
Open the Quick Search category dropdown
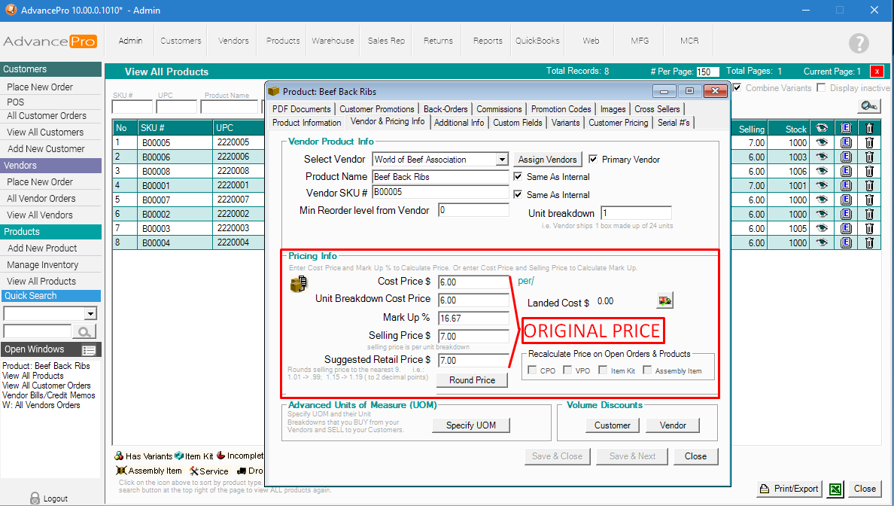click(91, 313)
